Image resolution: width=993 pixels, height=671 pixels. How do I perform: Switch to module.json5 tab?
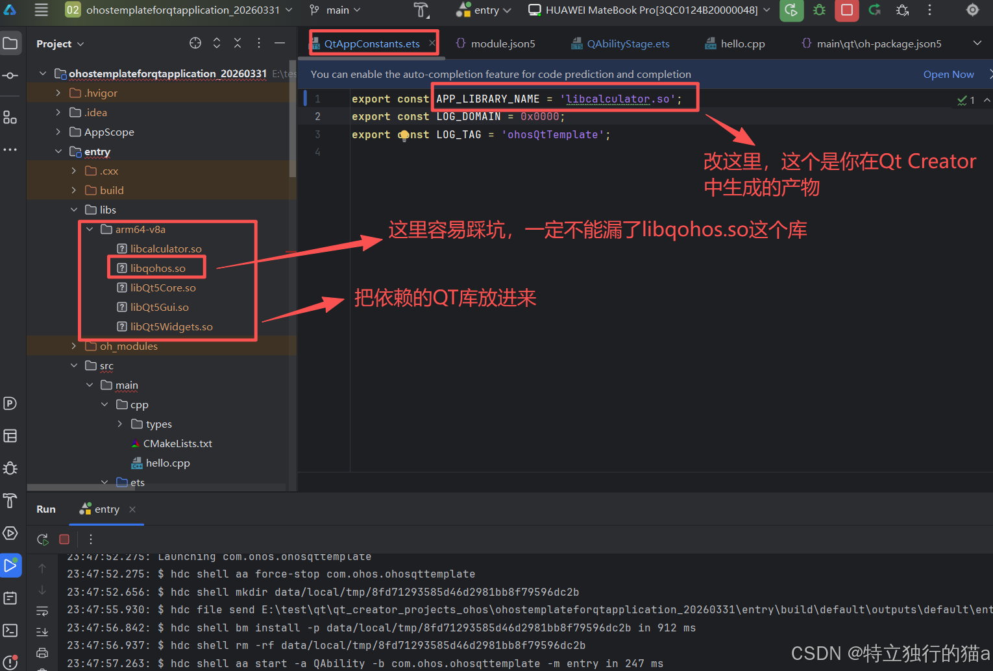coord(496,43)
